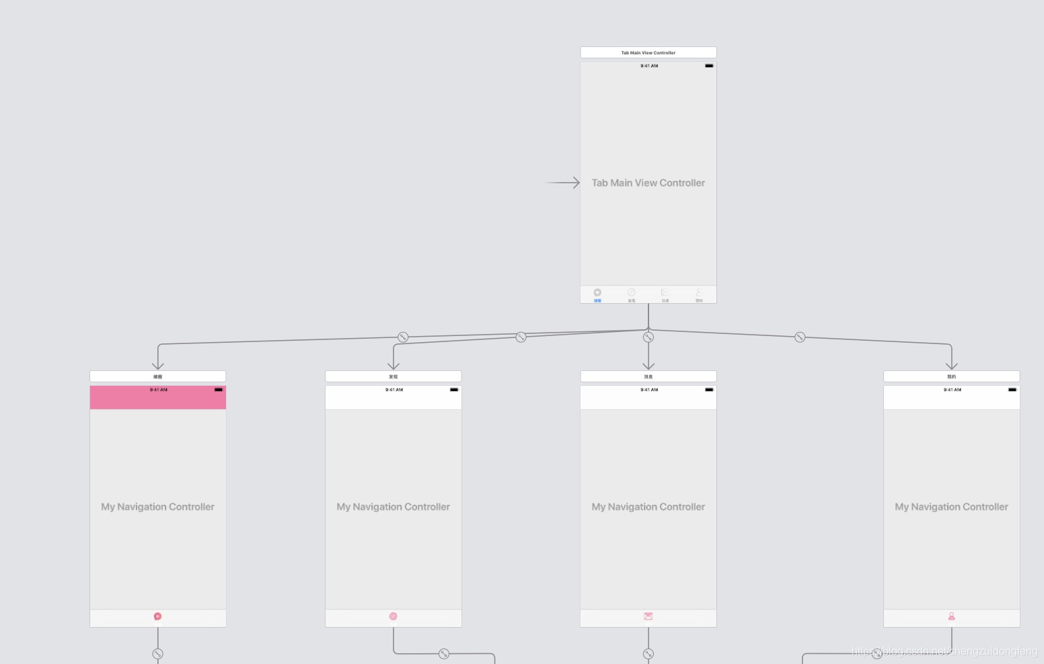Click the envelope 消息 tab icon in Tab Main View Controller
Screen dimensions: 1044x664
[665, 293]
